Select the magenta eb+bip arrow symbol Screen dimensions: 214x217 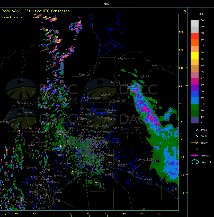(194, 155)
